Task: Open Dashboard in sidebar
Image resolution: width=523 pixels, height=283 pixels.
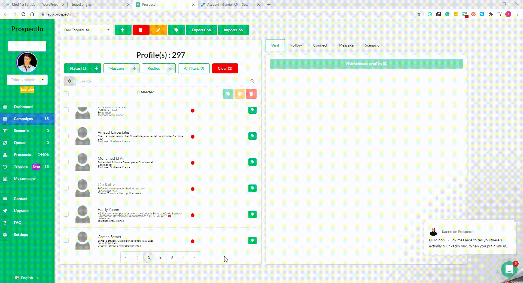Action: (27, 107)
